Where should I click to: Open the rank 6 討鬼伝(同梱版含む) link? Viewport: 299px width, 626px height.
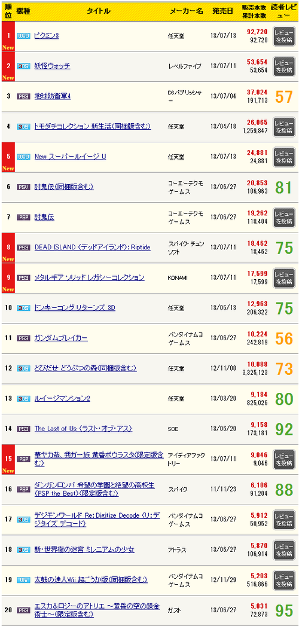(64, 187)
